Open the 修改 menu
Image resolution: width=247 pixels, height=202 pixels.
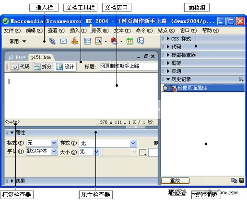pos(100,31)
